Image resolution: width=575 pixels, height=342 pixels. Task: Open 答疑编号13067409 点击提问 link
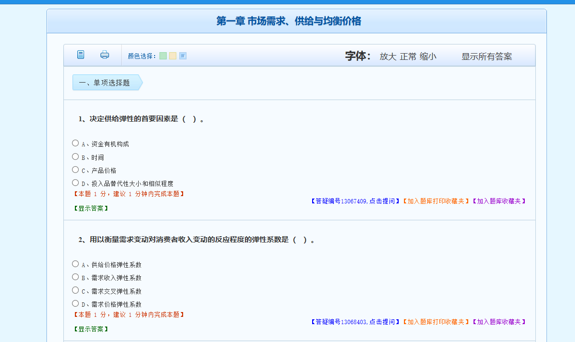(x=355, y=201)
